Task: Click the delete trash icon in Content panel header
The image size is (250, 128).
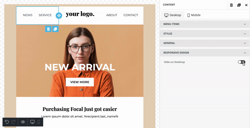Action: [x=231, y=5]
